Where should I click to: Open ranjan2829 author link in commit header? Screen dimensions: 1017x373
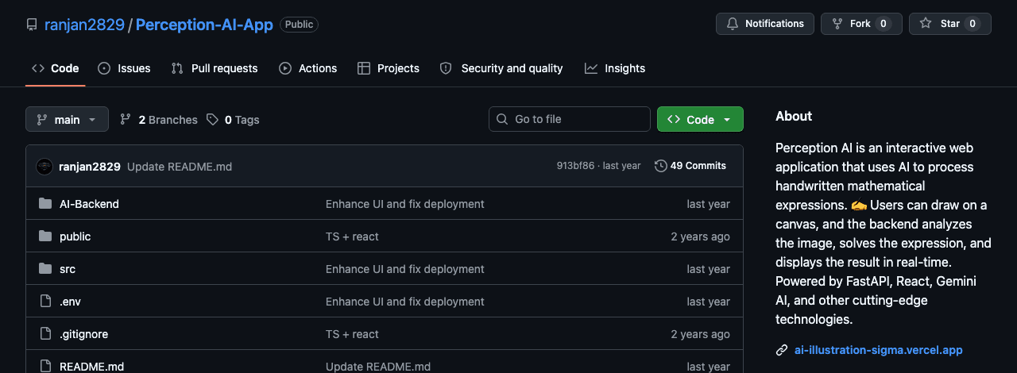(90, 167)
